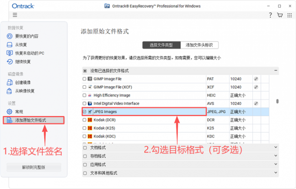The width and height of the screenshot is (296, 189).
Task: Check the High Efficiency Image checkbox
Action: [x=84, y=95]
